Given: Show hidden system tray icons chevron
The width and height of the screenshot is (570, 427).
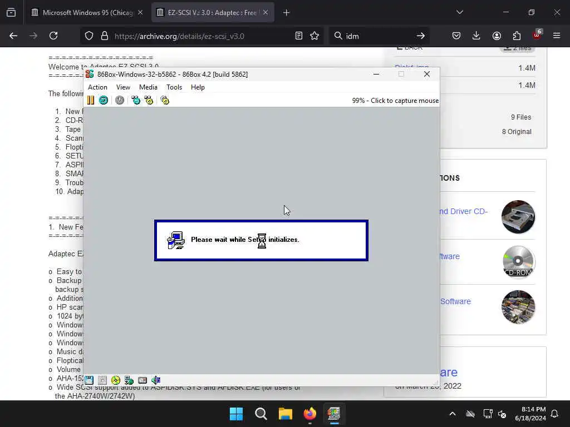Looking at the screenshot, I should [x=453, y=414].
